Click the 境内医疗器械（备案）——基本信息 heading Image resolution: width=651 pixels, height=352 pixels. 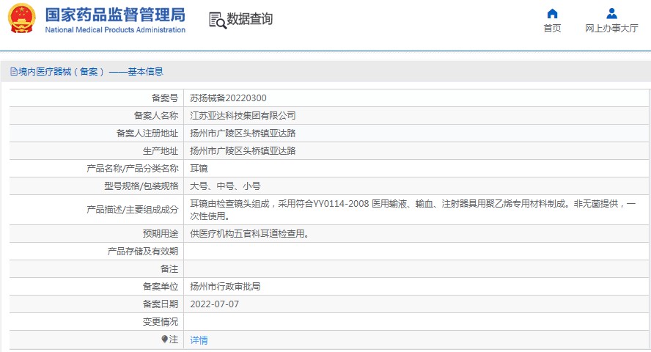click(x=91, y=72)
